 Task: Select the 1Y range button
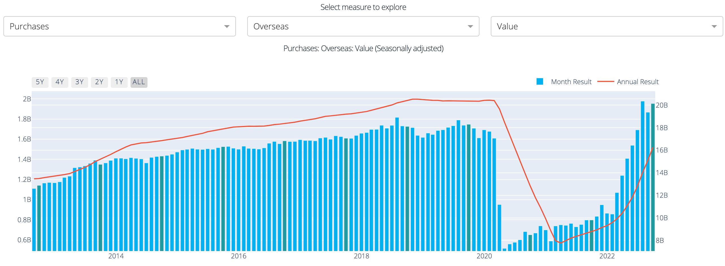pyautogui.click(x=119, y=82)
